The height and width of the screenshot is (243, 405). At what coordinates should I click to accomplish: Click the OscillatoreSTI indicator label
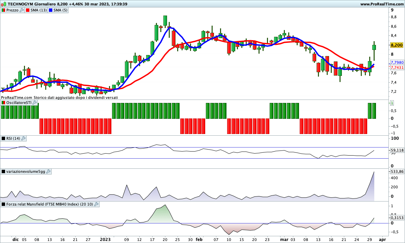pos(19,103)
